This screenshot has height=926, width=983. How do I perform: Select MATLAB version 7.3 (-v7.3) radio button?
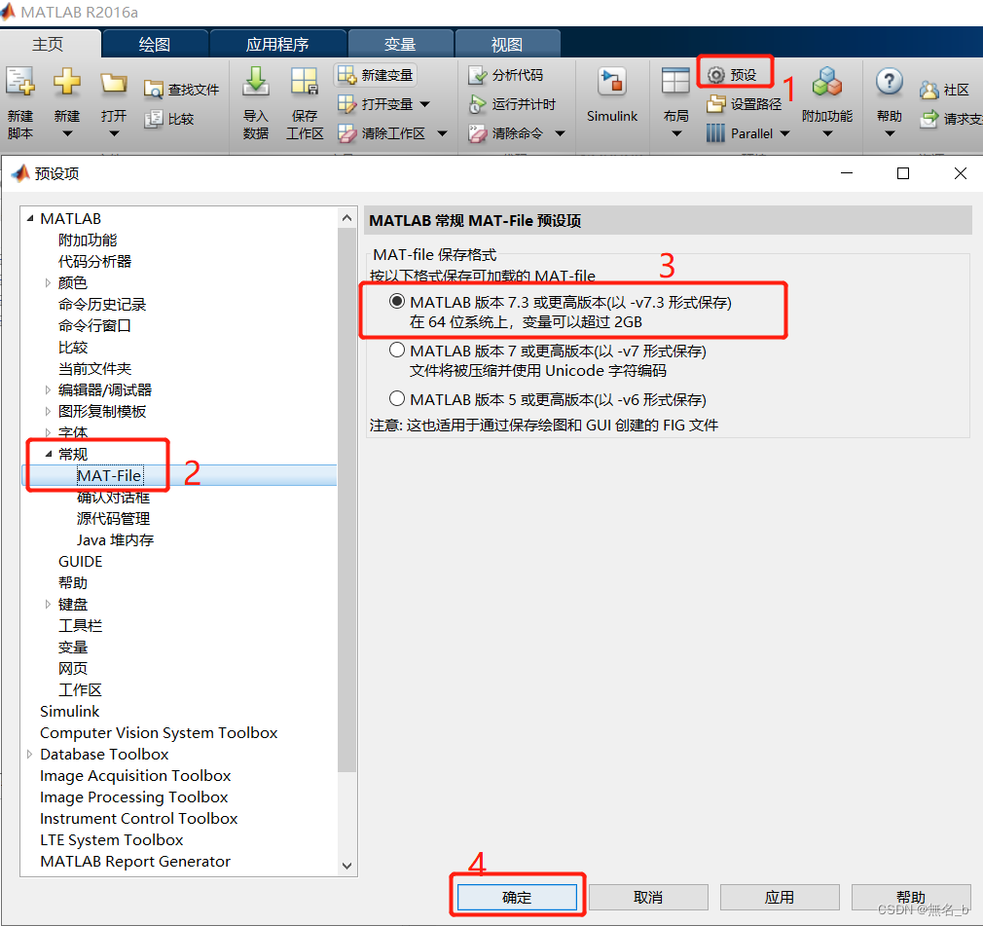397,301
